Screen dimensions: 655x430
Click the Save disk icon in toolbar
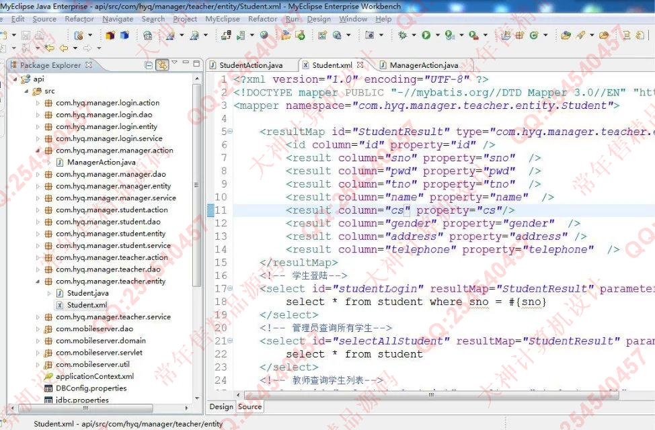click(26, 36)
